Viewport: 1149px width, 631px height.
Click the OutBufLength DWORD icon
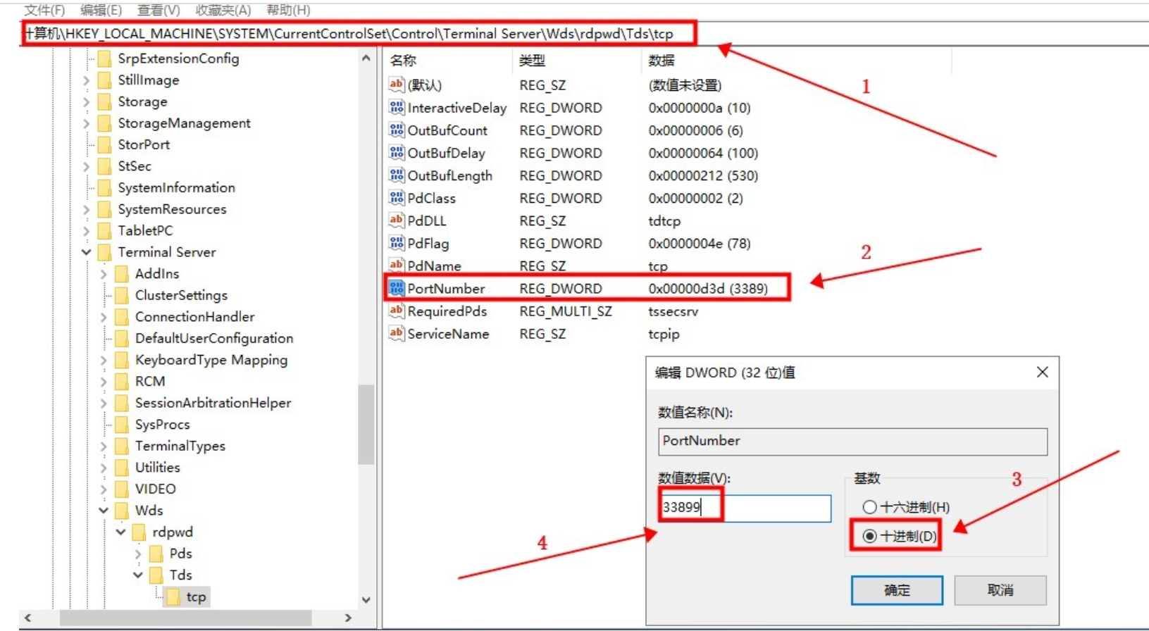(x=397, y=175)
